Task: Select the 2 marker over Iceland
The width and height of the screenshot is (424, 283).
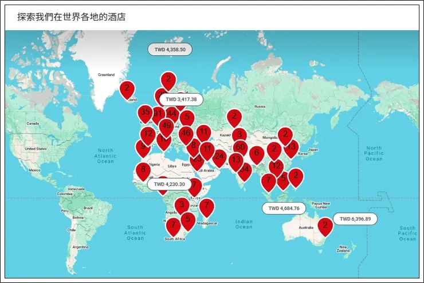Action: click(x=127, y=90)
